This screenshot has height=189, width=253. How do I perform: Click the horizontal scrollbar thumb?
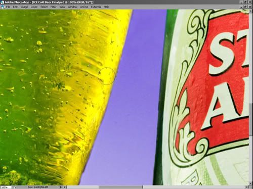(120, 187)
